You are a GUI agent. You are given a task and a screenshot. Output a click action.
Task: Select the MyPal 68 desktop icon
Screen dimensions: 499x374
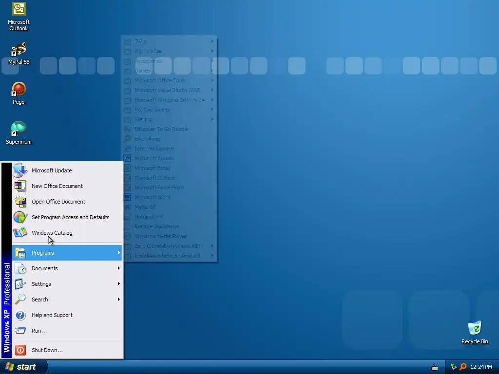(19, 54)
